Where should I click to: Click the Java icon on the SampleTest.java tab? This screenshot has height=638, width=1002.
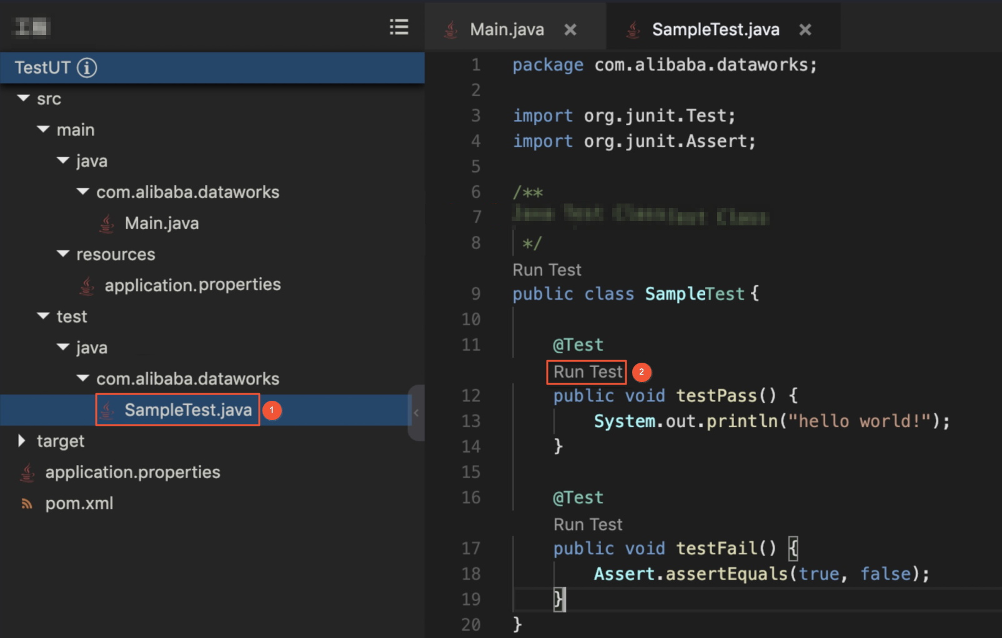click(x=633, y=29)
